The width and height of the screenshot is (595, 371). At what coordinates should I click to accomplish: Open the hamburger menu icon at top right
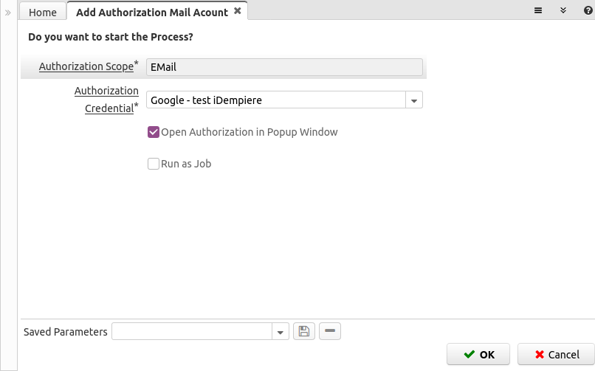[x=539, y=10]
